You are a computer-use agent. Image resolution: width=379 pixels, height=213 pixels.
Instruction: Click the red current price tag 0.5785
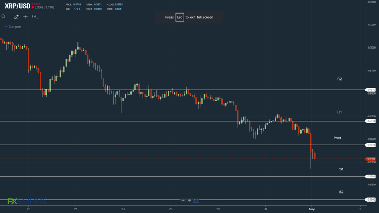[x=370, y=159]
